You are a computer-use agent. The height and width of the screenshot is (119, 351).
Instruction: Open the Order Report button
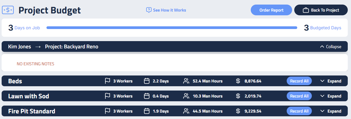coord(271,10)
